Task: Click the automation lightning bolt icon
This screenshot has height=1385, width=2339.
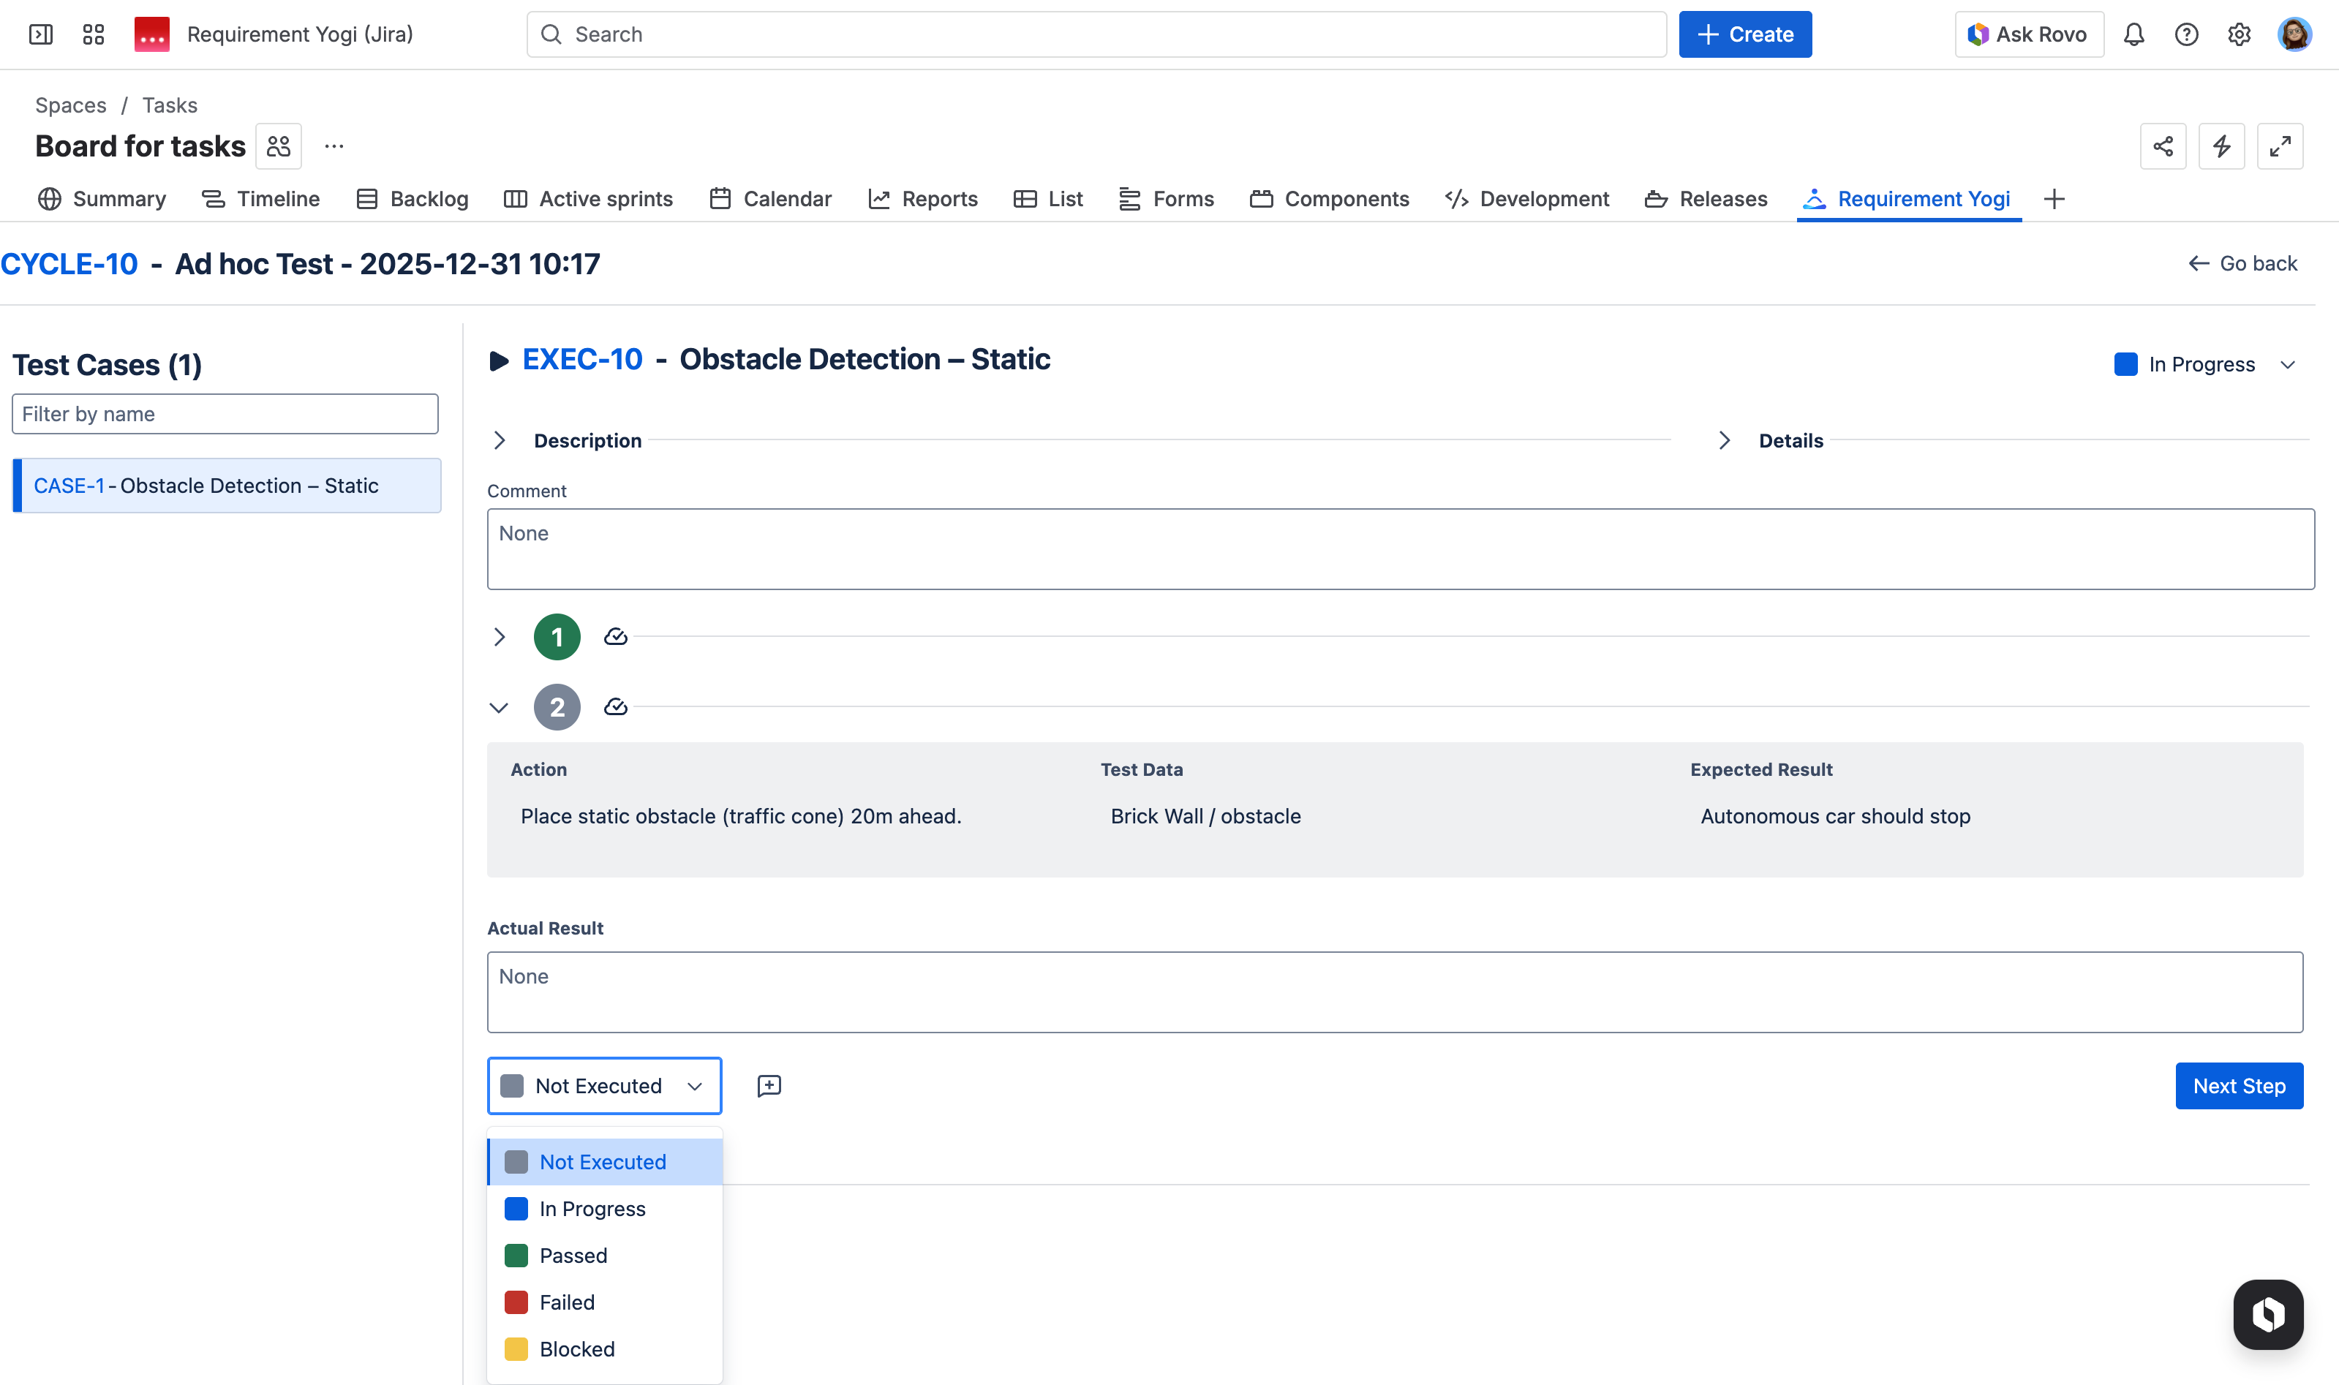Action: [2221, 146]
